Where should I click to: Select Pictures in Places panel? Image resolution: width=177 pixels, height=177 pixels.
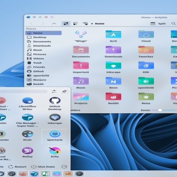43,54
